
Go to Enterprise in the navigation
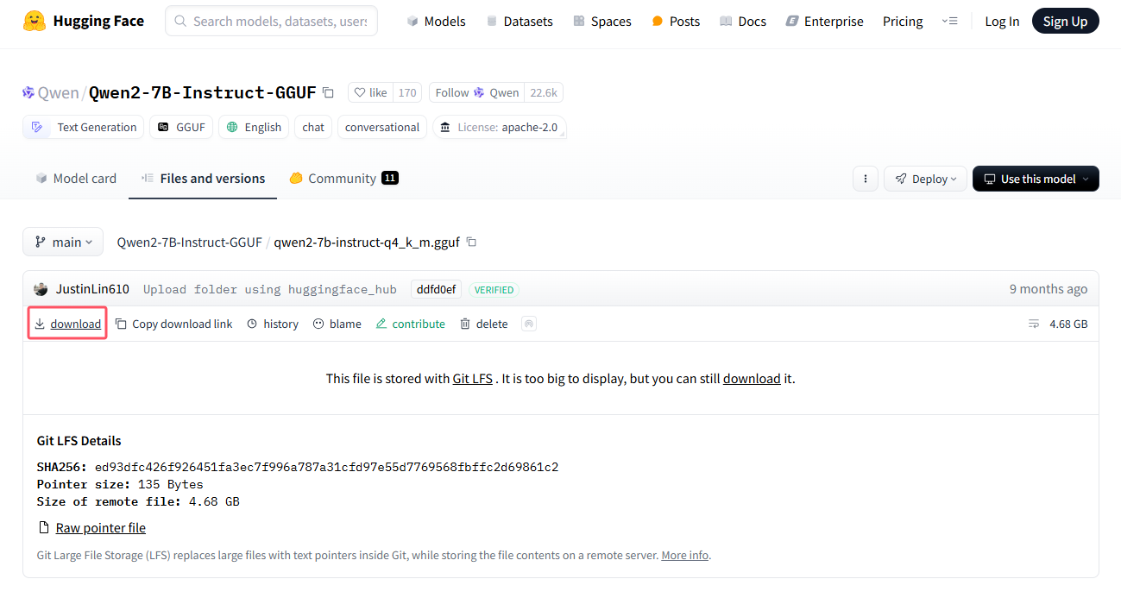(824, 21)
